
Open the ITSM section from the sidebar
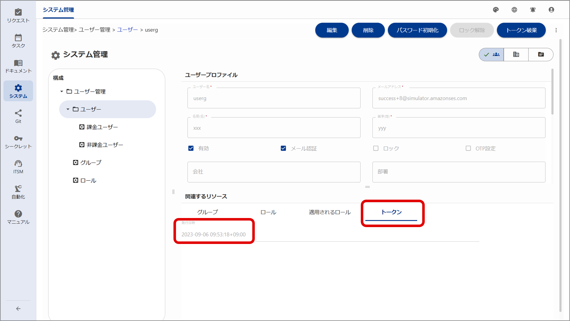pyautogui.click(x=18, y=166)
